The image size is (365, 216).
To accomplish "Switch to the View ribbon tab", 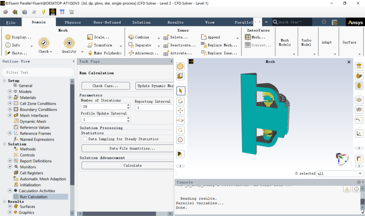I will [x=210, y=22].
